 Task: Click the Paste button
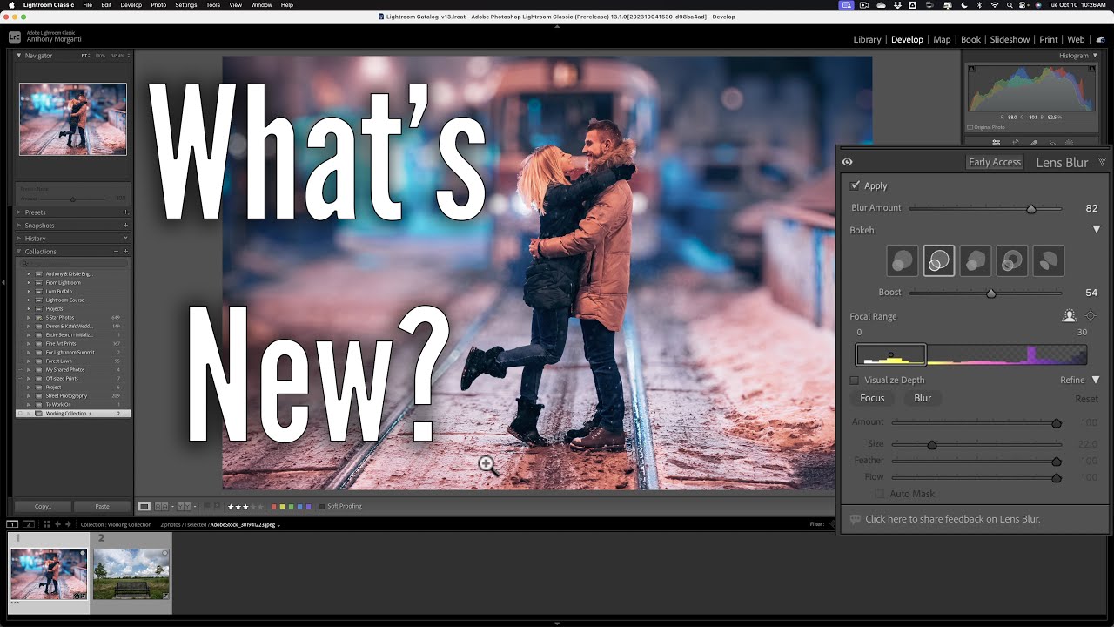coord(102,506)
